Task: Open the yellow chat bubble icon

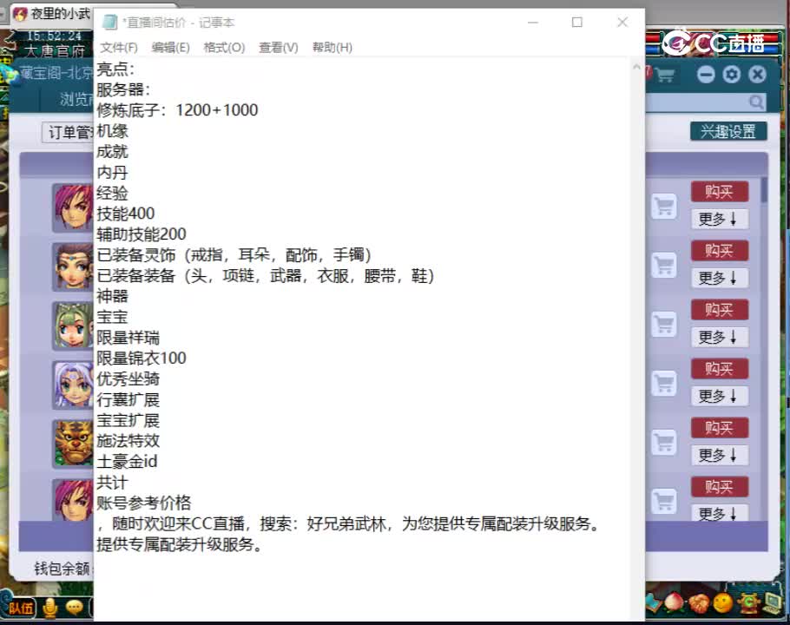Action: (74, 608)
